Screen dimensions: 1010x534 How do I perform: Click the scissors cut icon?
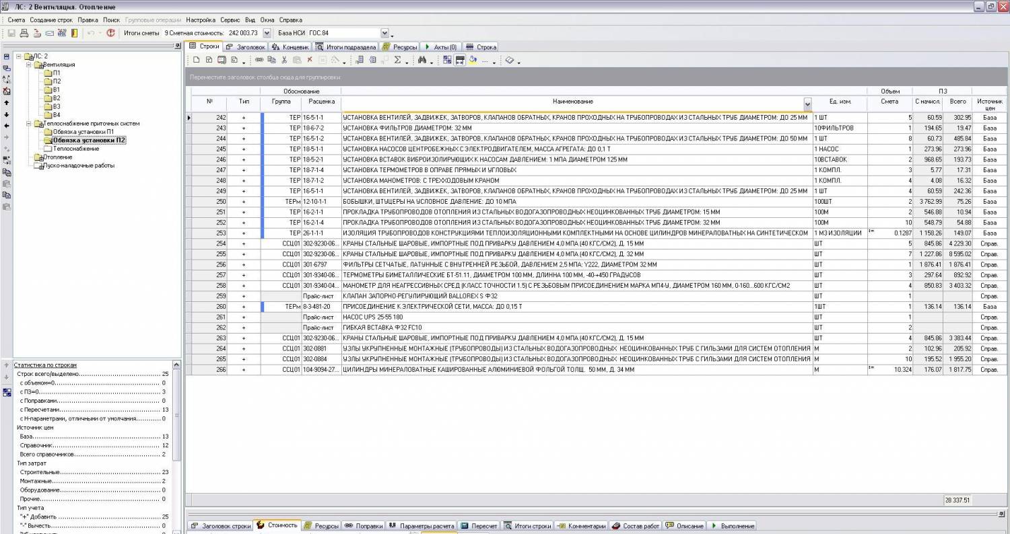284,61
